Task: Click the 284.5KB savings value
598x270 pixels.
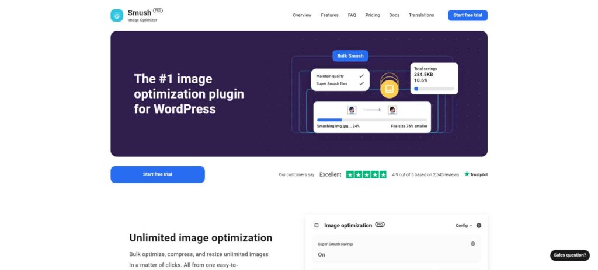Action: pyautogui.click(x=423, y=74)
